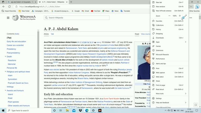201x113 pixels.
Task: Click the Share icon in menu
Action: tap(153, 81)
